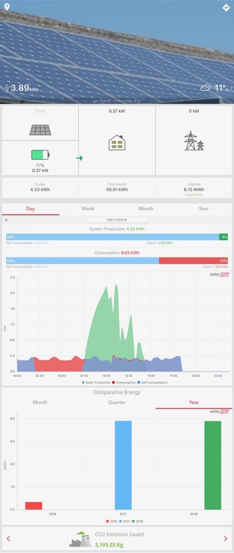The height and width of the screenshot is (553, 234).
Task: Open the Quarter comparative energy tab
Action: [x=117, y=402]
